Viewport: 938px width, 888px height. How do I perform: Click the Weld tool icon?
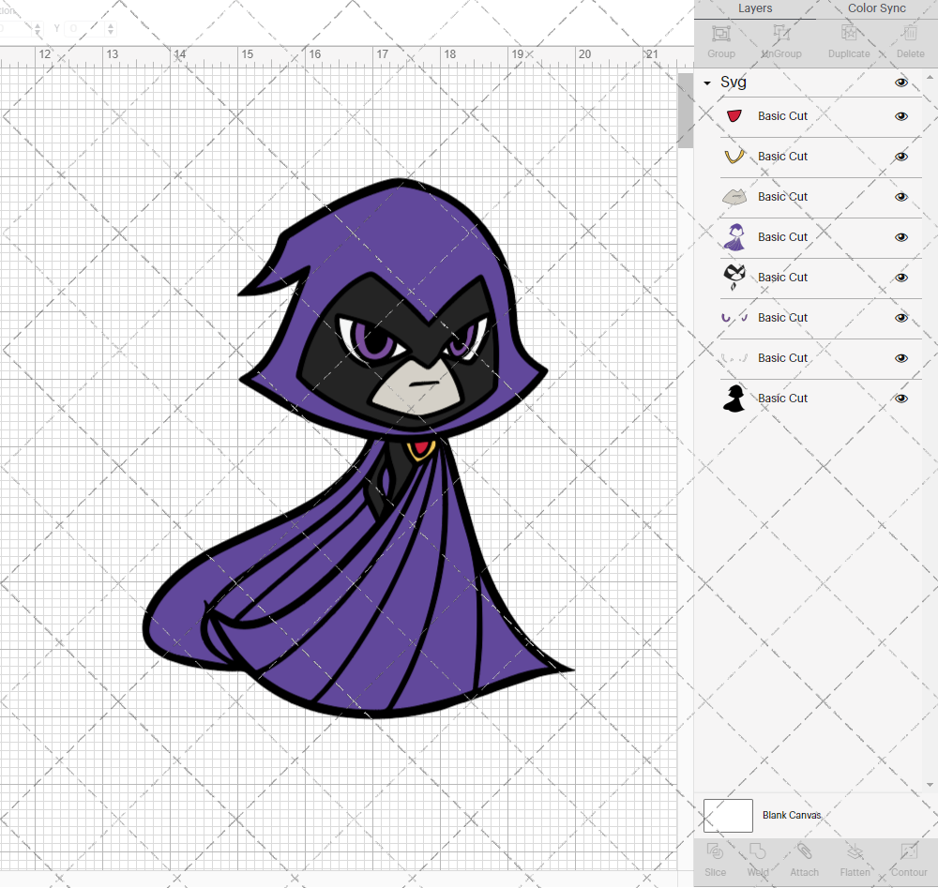[757, 850]
